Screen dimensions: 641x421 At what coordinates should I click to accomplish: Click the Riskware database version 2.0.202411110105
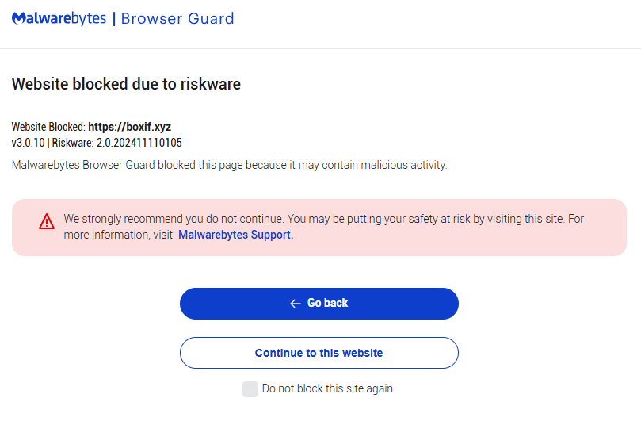139,143
